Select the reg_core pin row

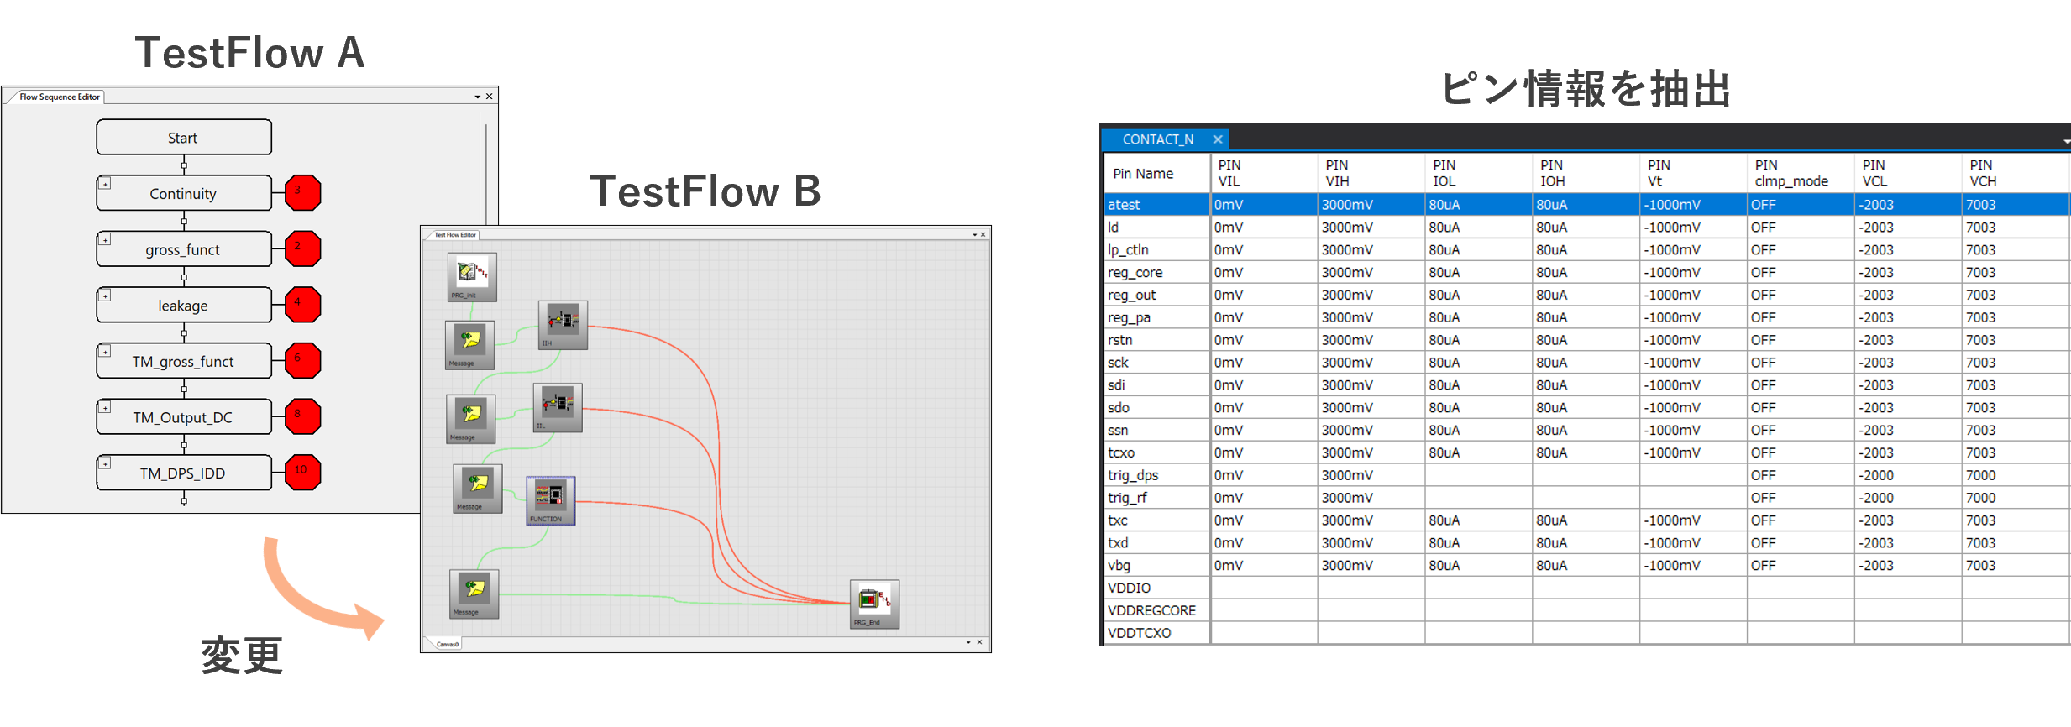coord(1135,273)
